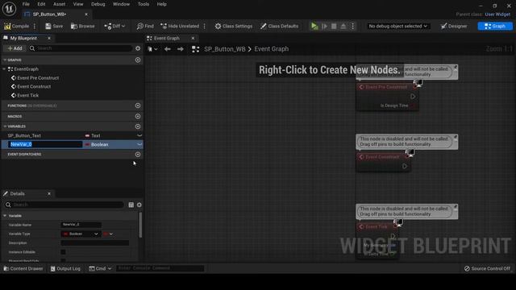Click the frame skip button
516x290 pixels.
click(x=324, y=26)
